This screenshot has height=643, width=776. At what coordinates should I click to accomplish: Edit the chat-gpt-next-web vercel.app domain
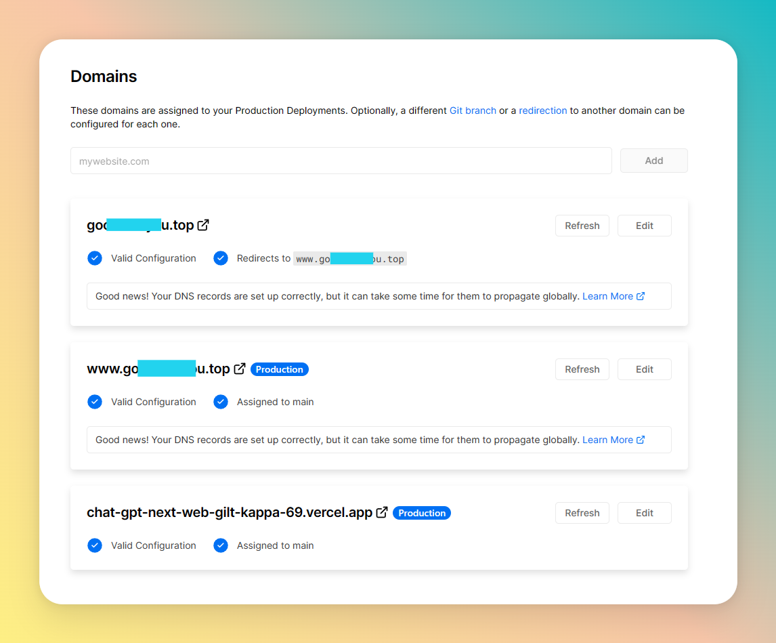click(x=644, y=513)
